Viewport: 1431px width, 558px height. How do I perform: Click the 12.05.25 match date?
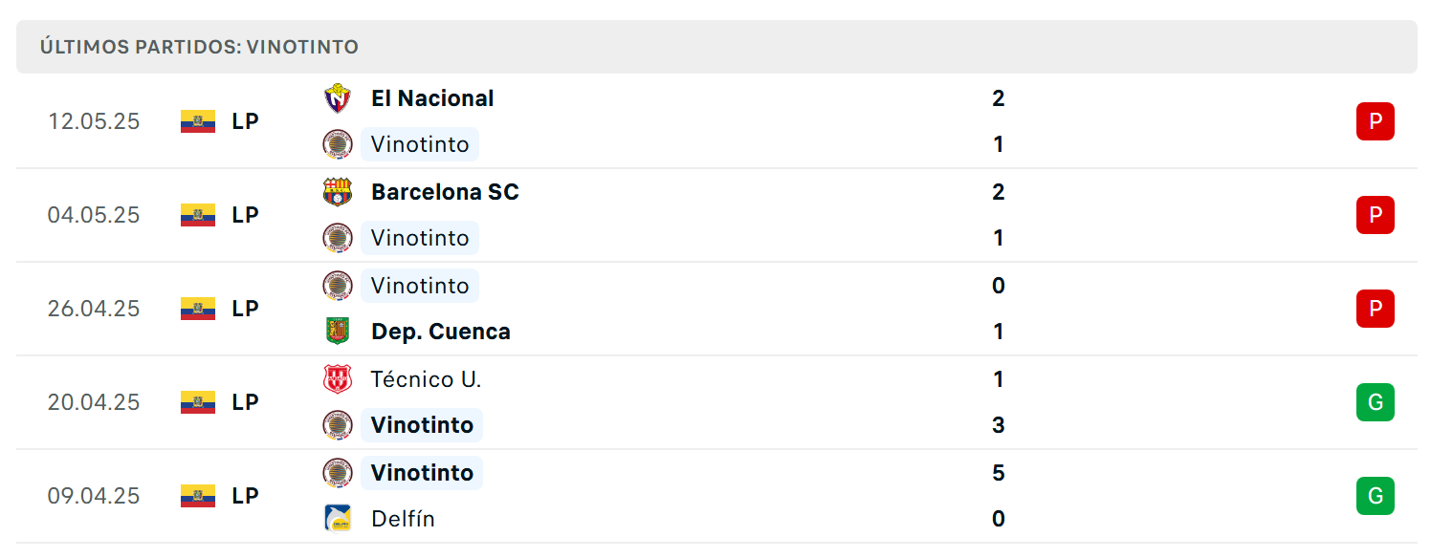pos(94,121)
